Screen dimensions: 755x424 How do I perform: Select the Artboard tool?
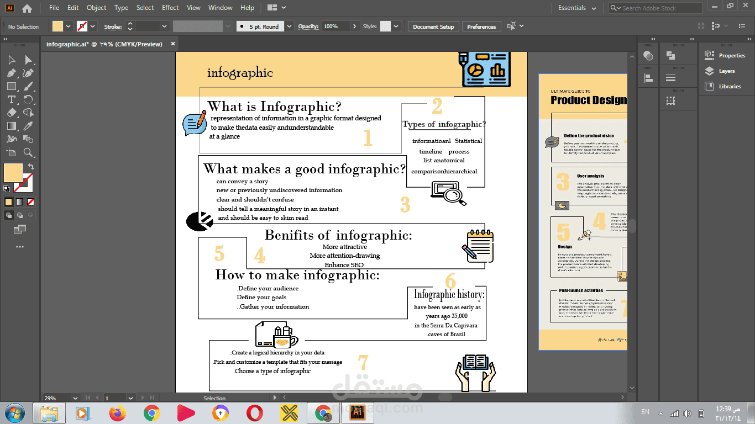coord(12,152)
